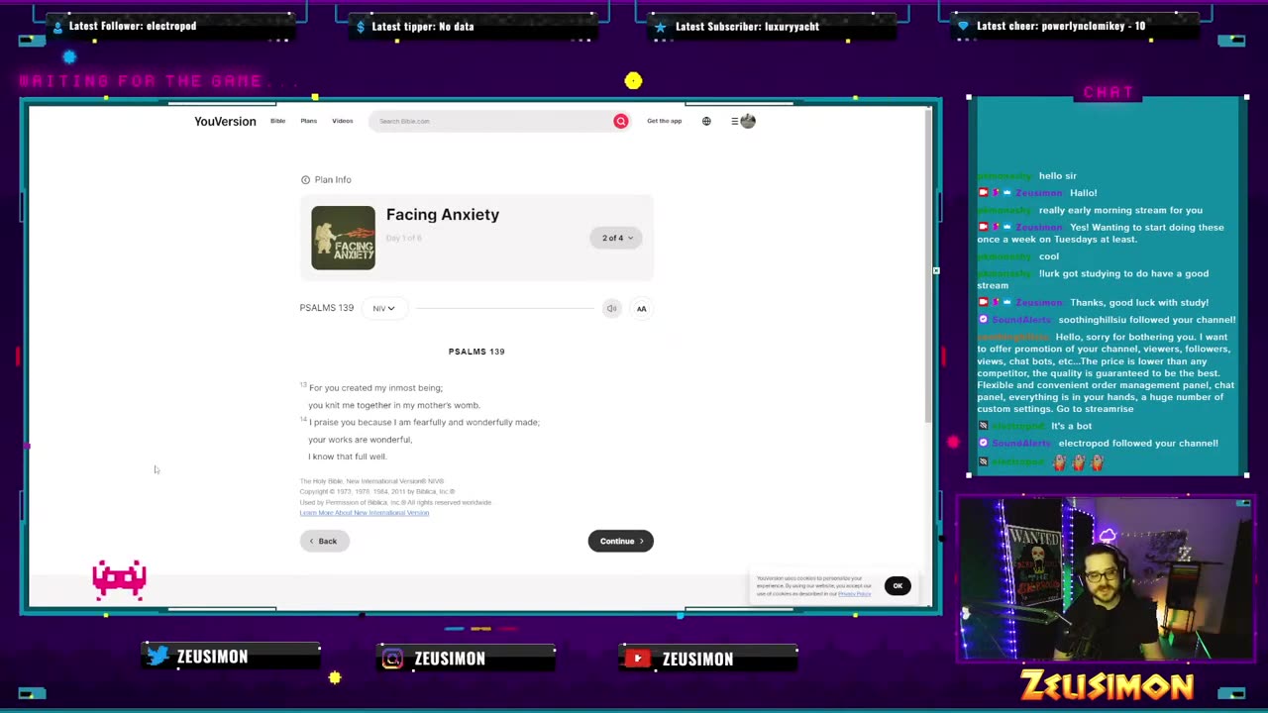Open font settings AA icon
Screen dimensions: 1268x713
click(641, 308)
